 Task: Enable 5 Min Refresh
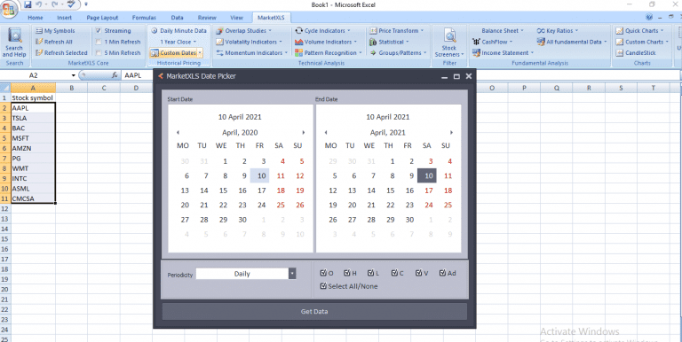[x=99, y=52]
